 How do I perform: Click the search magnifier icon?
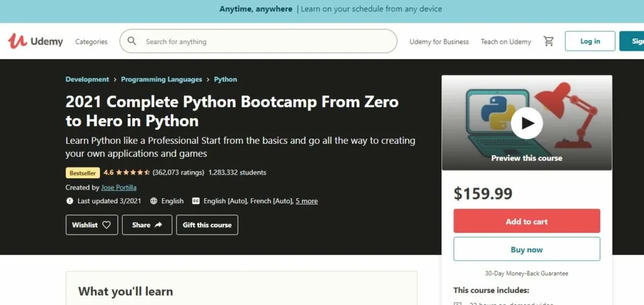132,41
